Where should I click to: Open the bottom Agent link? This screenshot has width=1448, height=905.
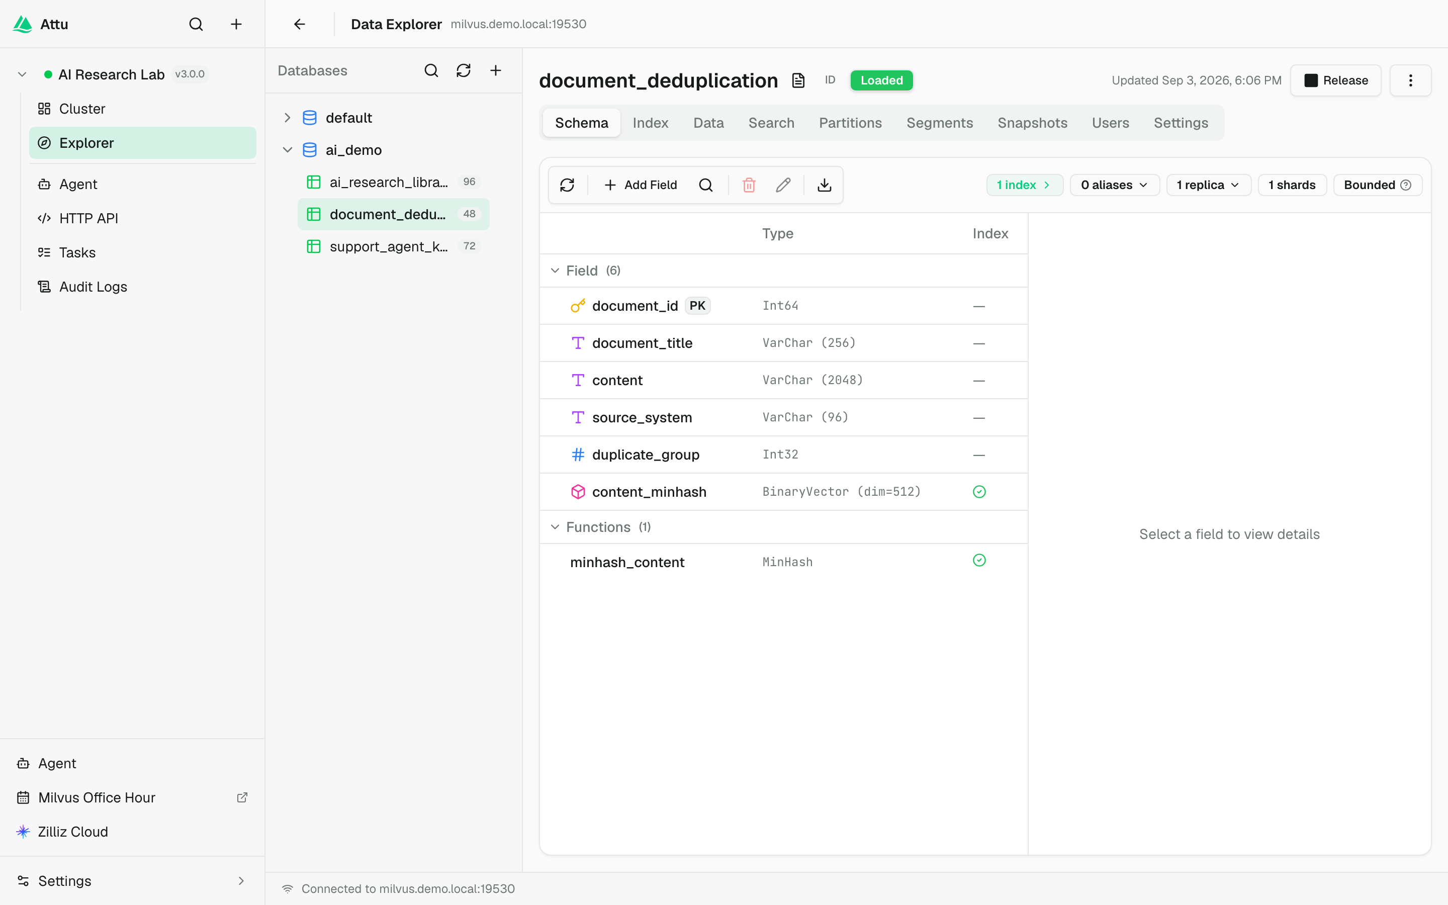pos(132,763)
